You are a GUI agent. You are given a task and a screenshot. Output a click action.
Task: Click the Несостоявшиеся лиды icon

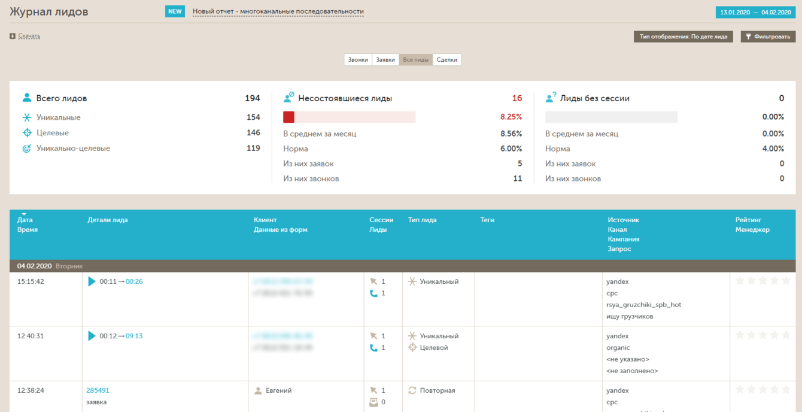point(289,97)
